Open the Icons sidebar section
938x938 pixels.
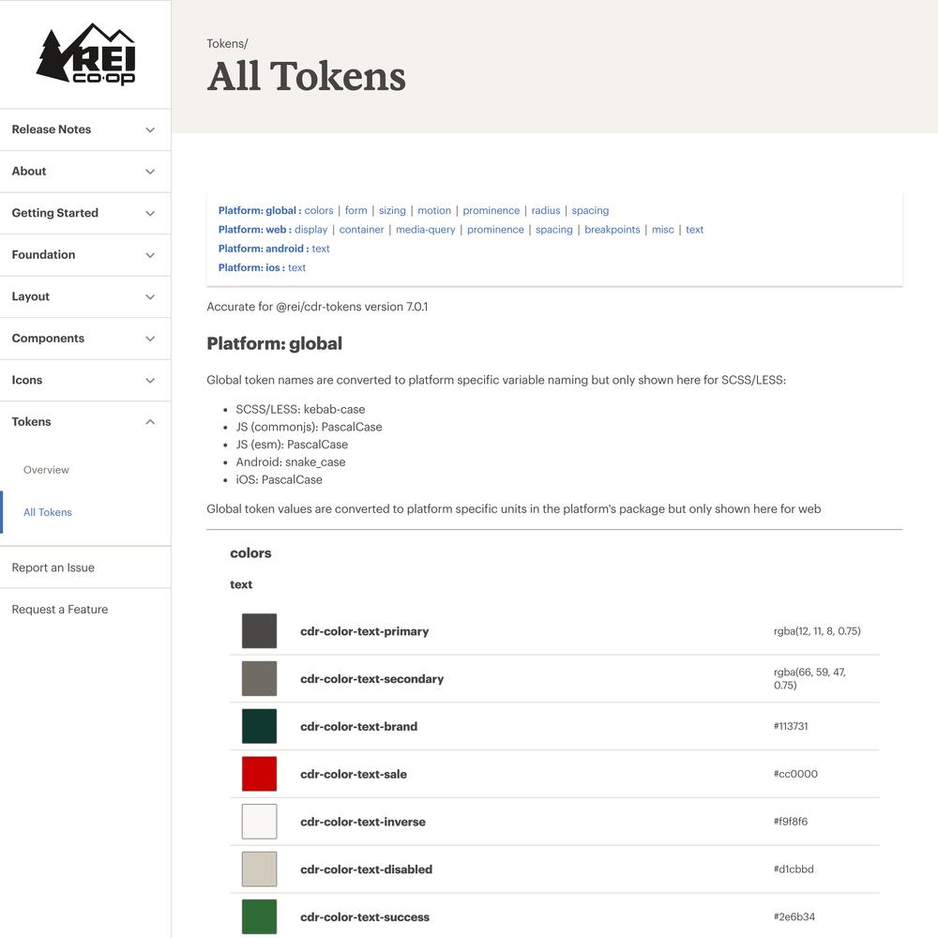85,381
